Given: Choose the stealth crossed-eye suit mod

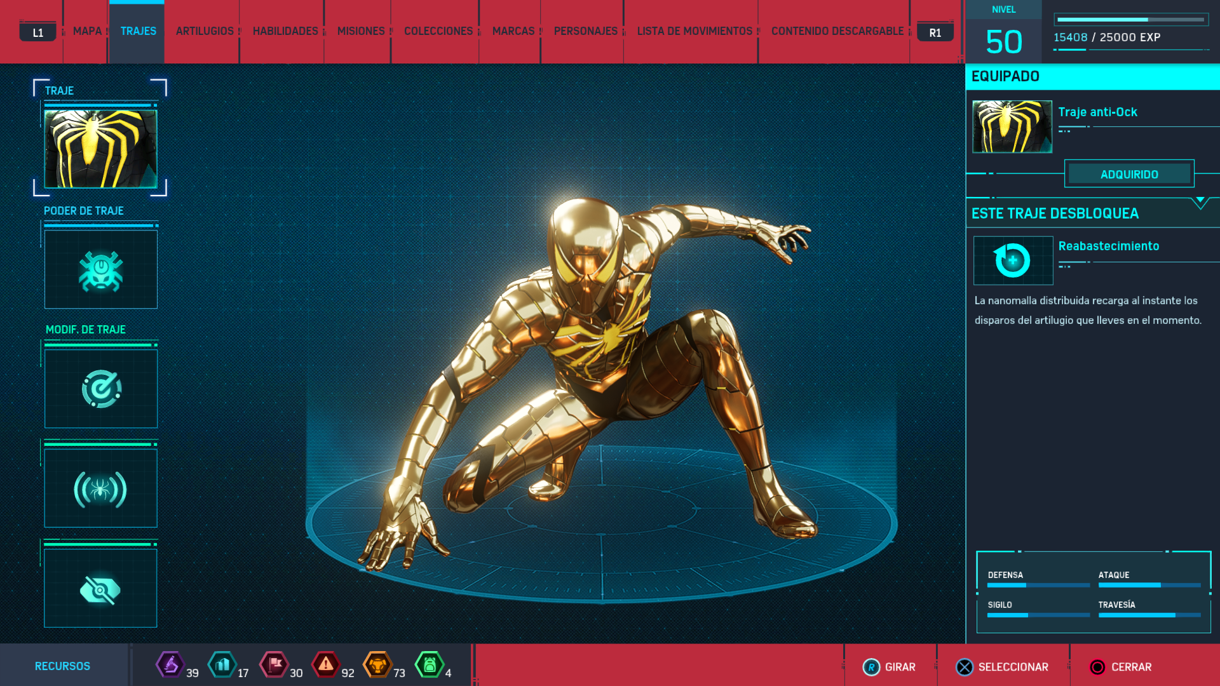Looking at the screenshot, I should pyautogui.click(x=101, y=589).
